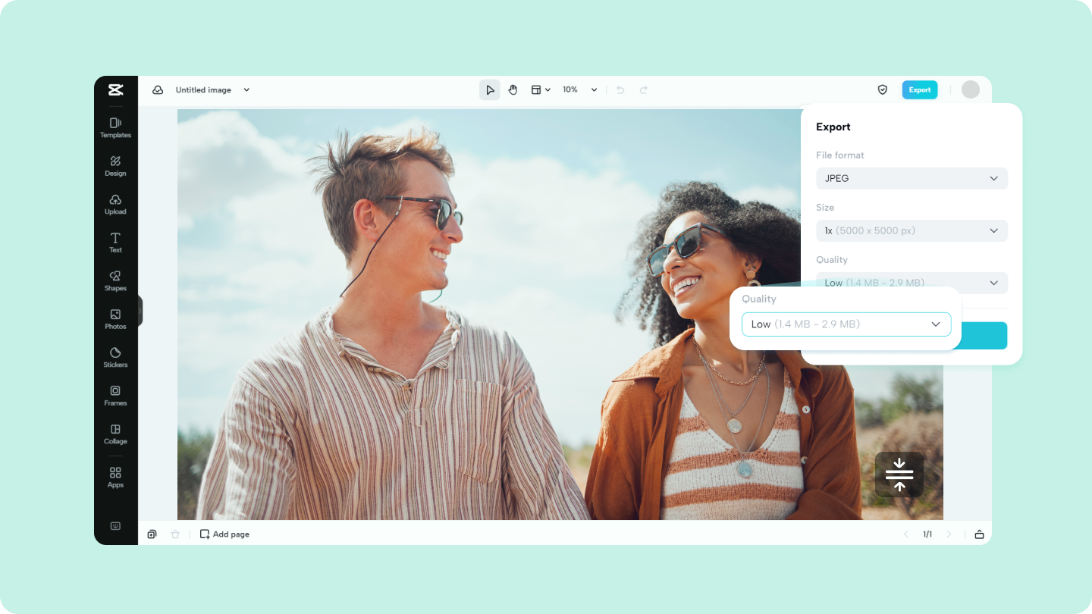Collapse the side panel using the edge handle
This screenshot has width=1092, height=614.
coord(140,311)
